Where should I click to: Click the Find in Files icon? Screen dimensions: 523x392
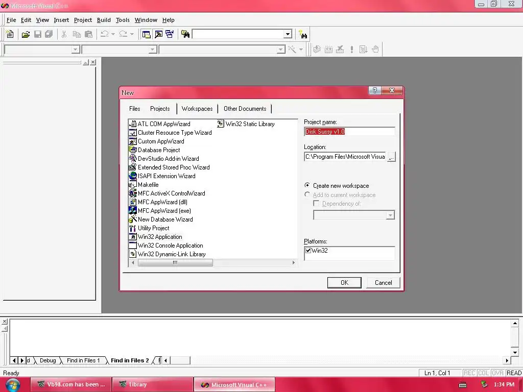click(x=185, y=34)
